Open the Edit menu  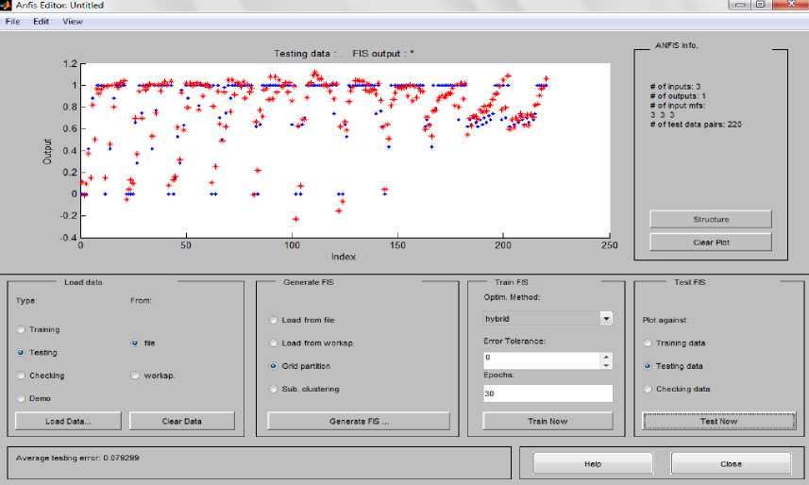[41, 21]
